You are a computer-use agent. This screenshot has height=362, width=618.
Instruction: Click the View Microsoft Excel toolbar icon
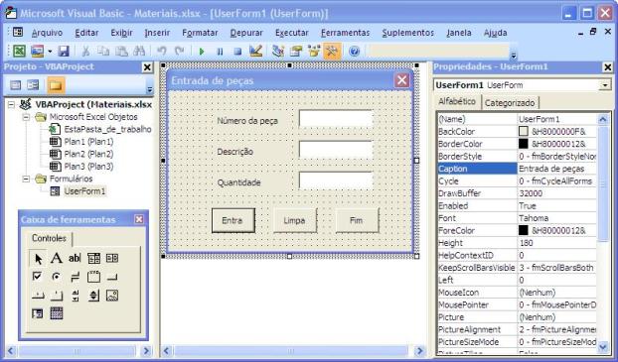click(19, 52)
